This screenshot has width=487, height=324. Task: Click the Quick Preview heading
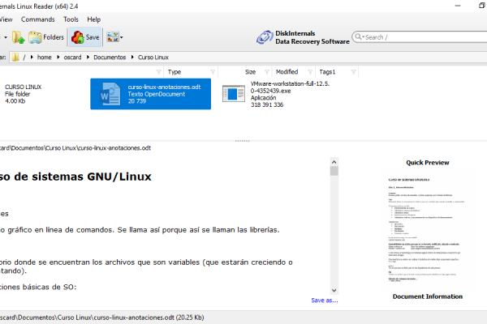(x=428, y=163)
